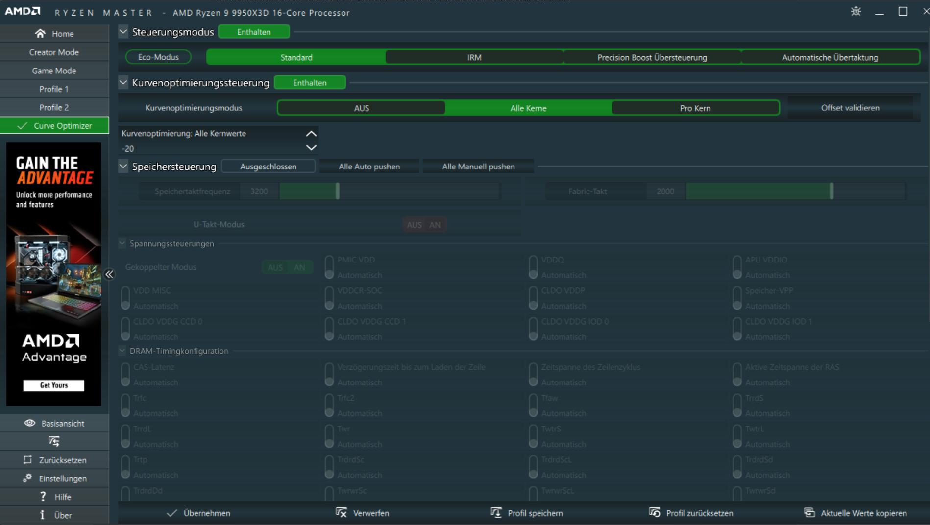Toggle Trfc automatic switch
The height and width of the screenshot is (525, 930).
pos(125,406)
